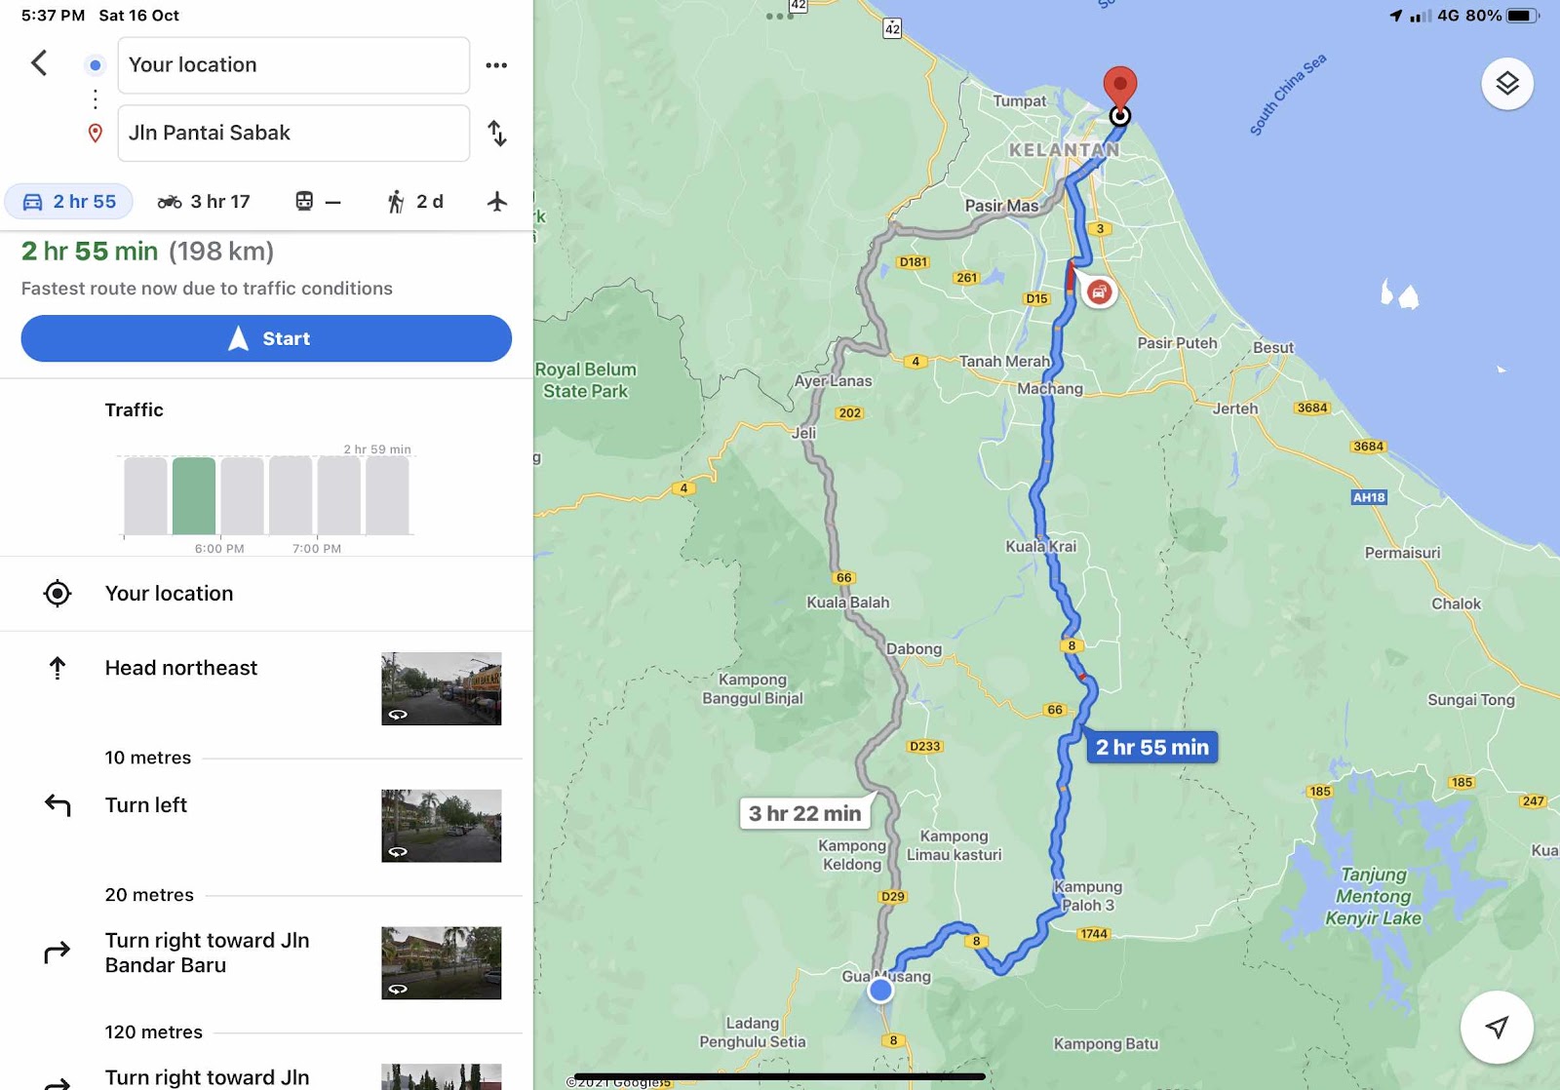
Task: Choose the alternate 3 hr 22 min route
Action: point(805,813)
